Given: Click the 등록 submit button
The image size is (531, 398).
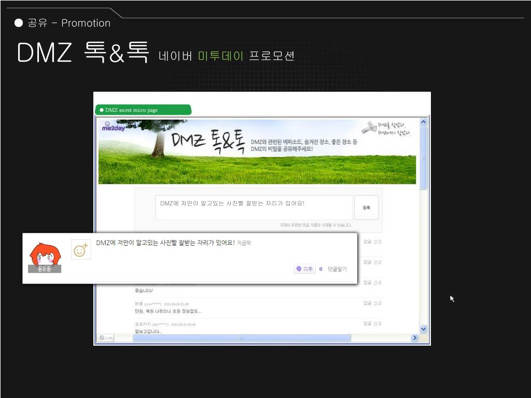Looking at the screenshot, I should [x=366, y=207].
